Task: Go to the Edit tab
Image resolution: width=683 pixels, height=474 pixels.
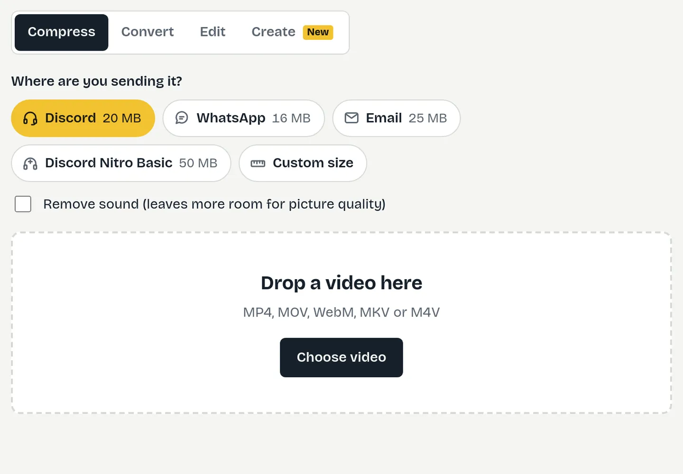Action: pos(212,32)
